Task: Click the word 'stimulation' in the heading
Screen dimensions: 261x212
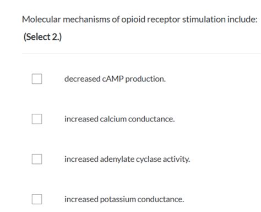Action: coord(204,19)
